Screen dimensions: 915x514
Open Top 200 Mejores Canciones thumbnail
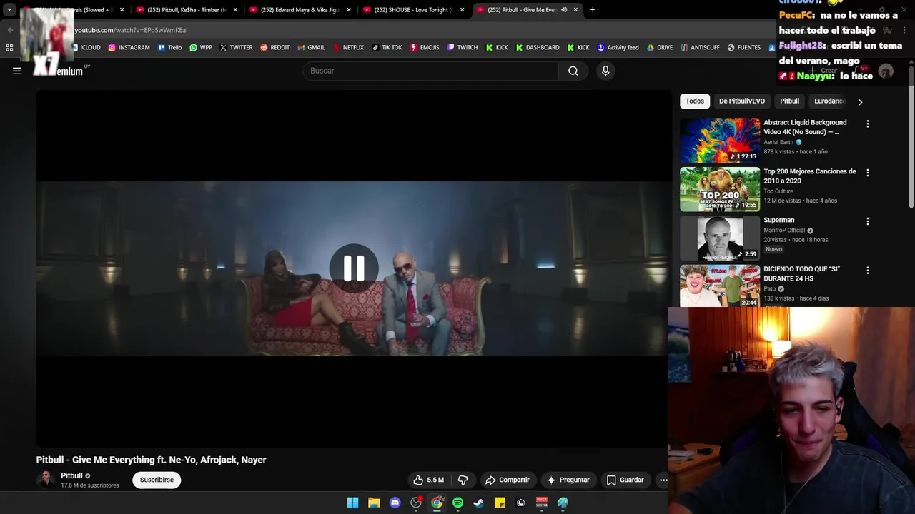tap(720, 189)
